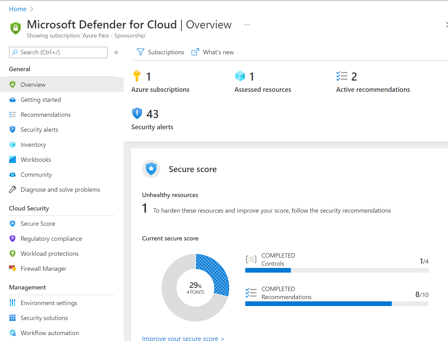Click the Workbooks chart icon
This screenshot has width=448, height=341.
point(12,160)
